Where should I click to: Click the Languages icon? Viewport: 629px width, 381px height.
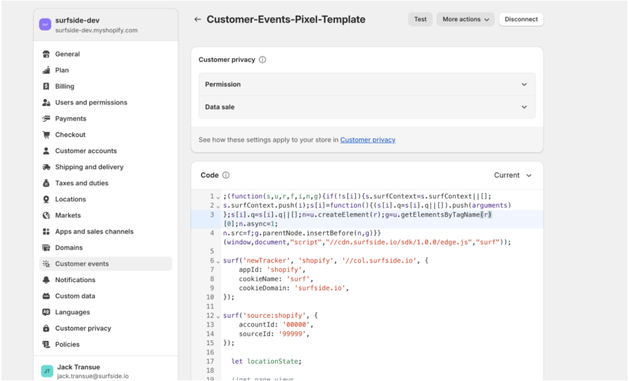point(46,312)
